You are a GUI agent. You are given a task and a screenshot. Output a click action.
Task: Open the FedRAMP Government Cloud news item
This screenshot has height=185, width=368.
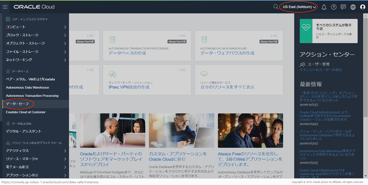pos(325,116)
